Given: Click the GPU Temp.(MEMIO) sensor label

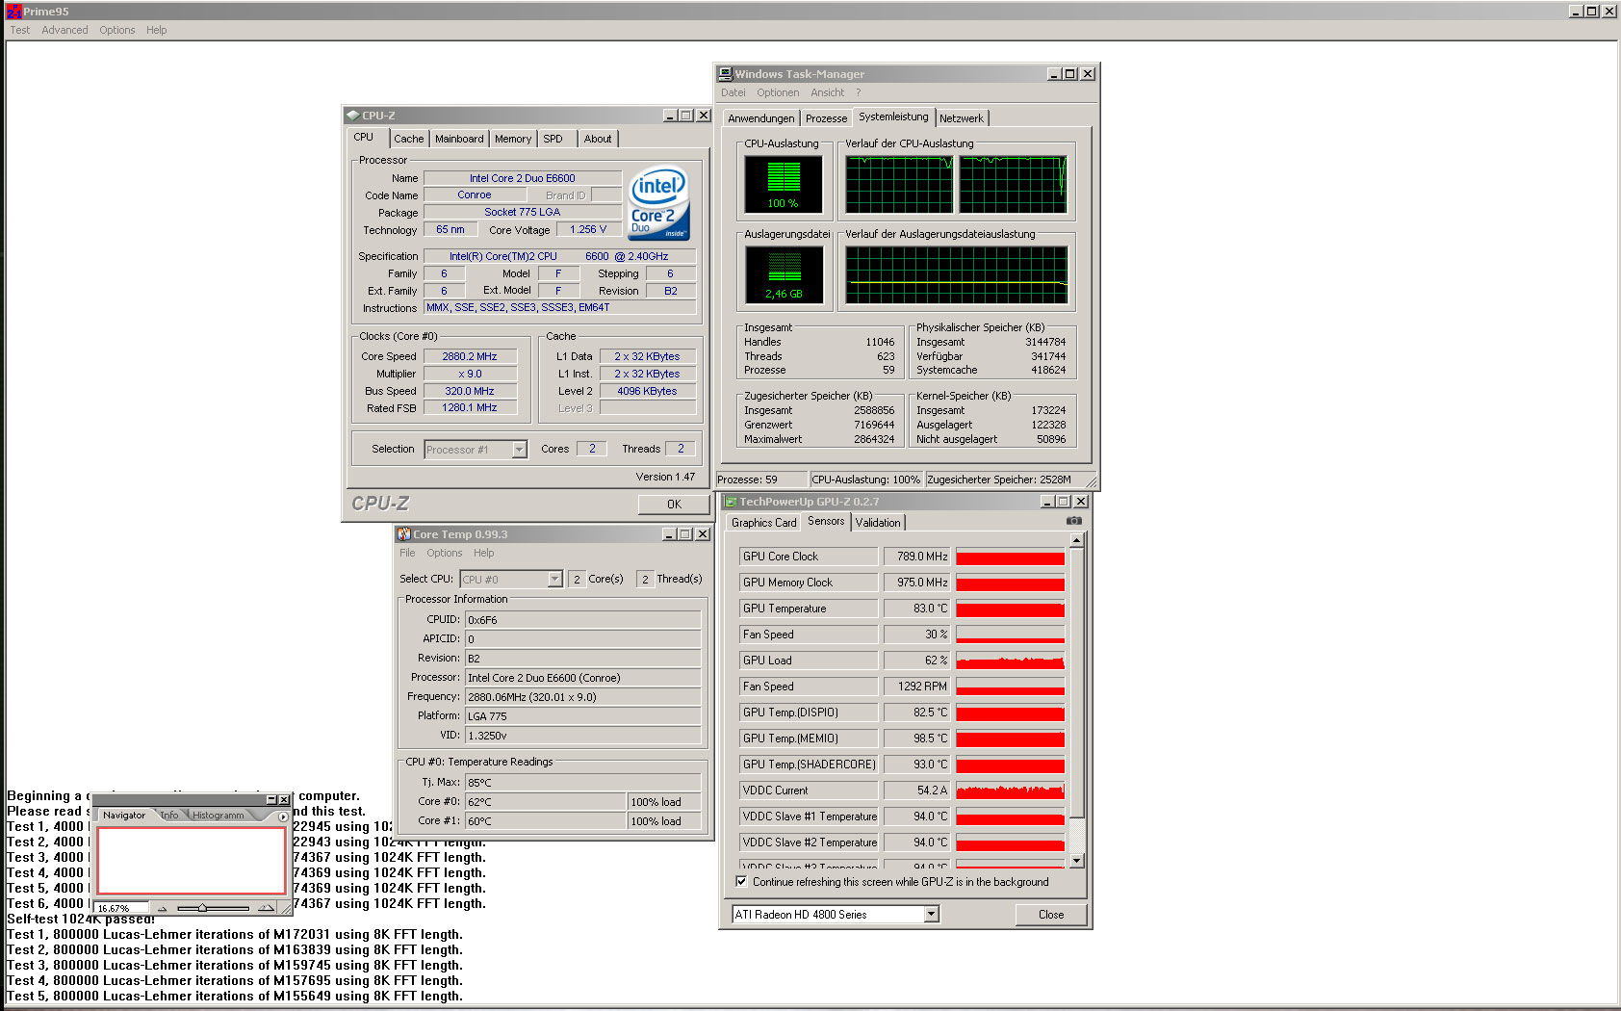Looking at the screenshot, I should [809, 739].
